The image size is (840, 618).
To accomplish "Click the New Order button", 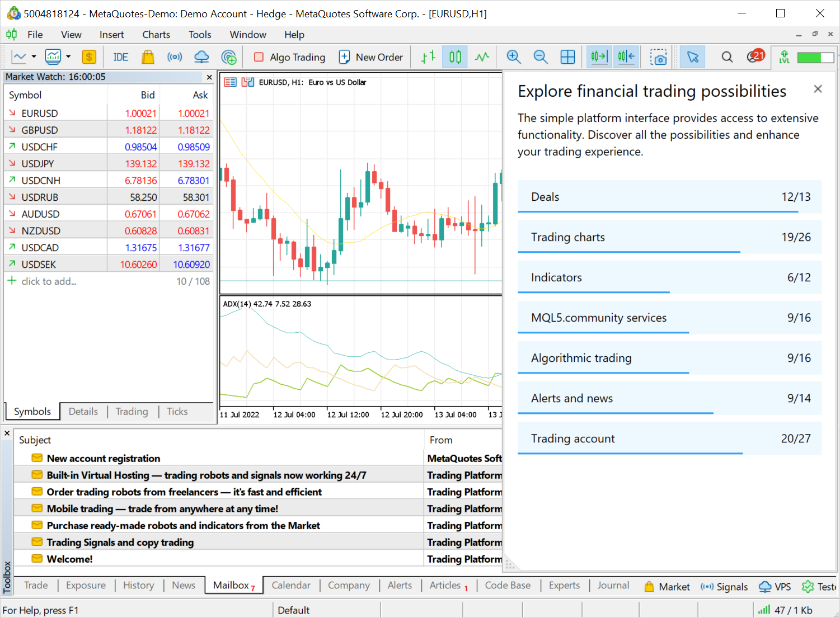I will (371, 56).
